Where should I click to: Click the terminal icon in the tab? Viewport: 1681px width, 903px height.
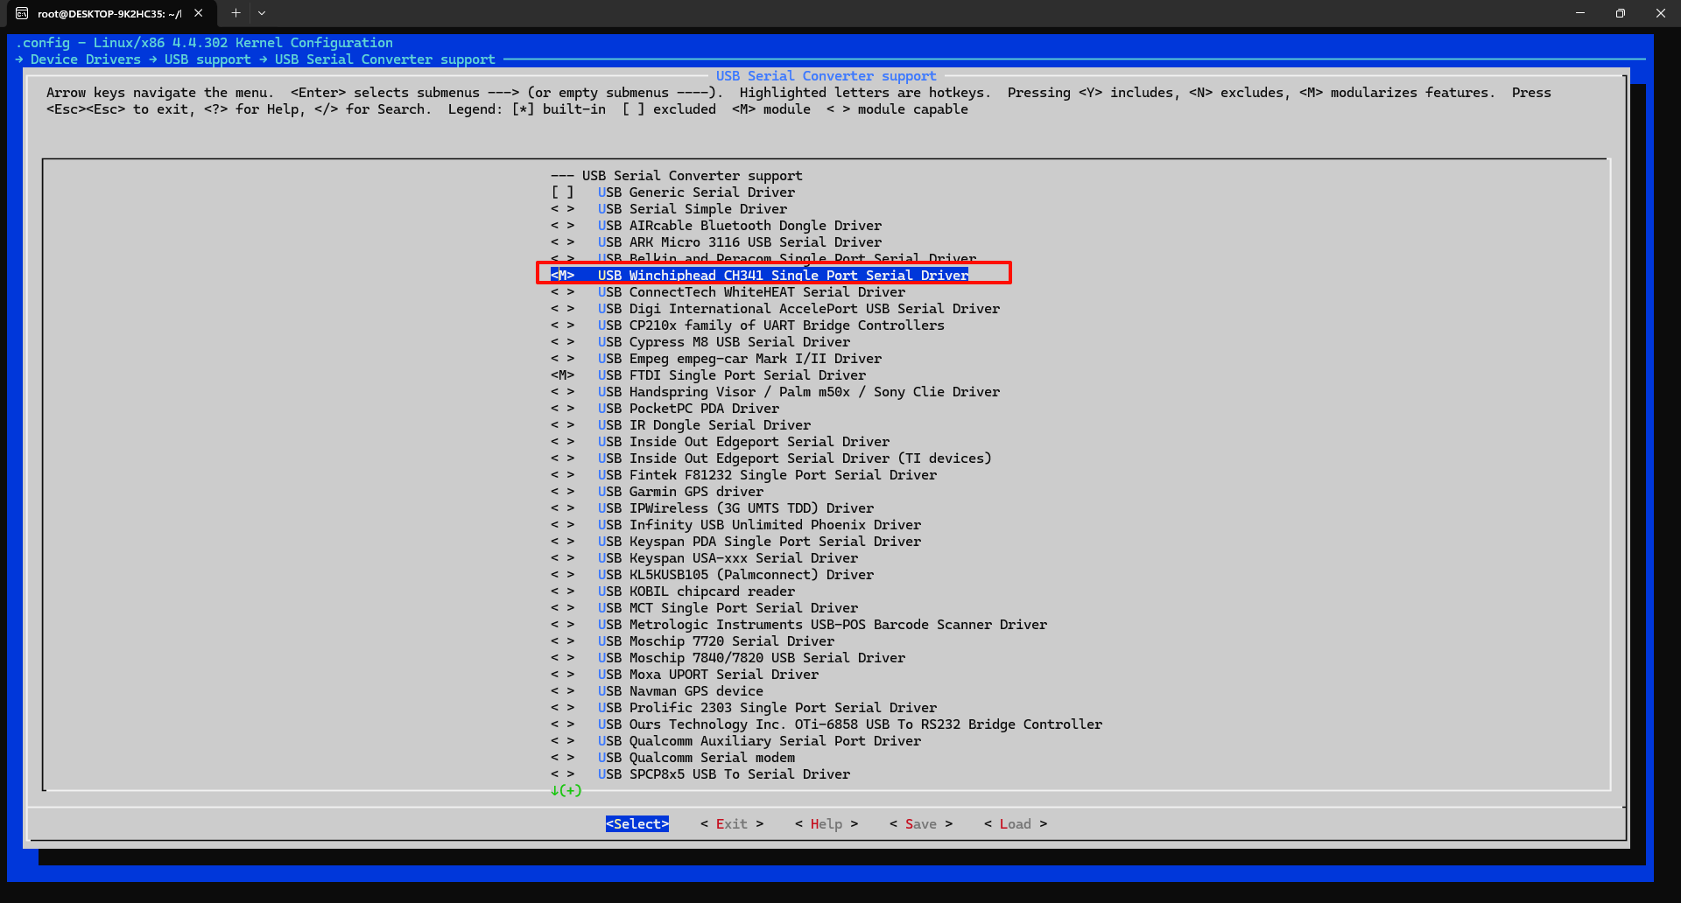[22, 13]
